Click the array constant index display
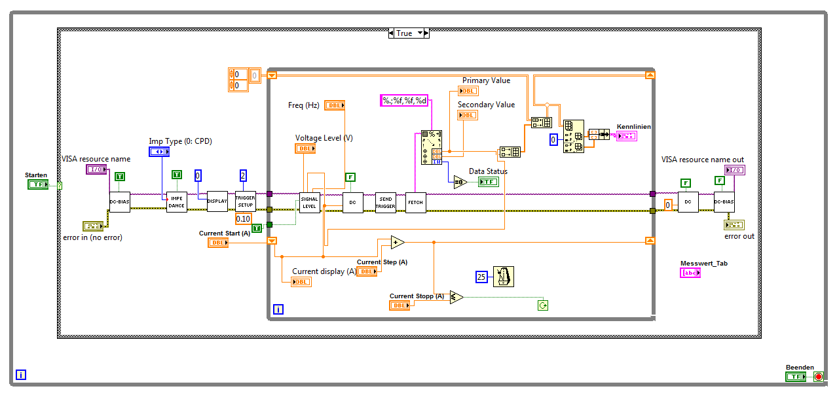The image size is (837, 397). tap(238, 80)
